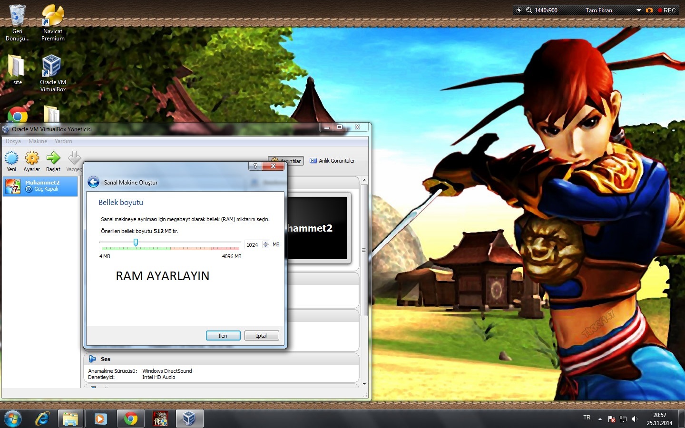
Task: Click the 1440x900 resolution text
Action: [546, 10]
